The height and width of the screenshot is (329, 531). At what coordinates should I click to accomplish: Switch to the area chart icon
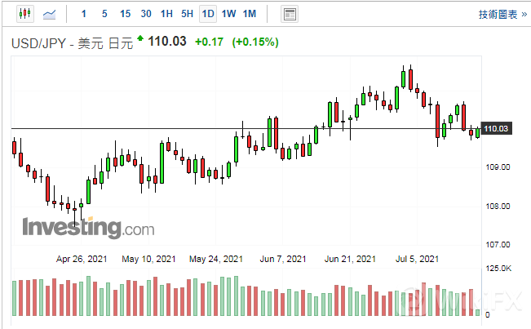tap(50, 14)
